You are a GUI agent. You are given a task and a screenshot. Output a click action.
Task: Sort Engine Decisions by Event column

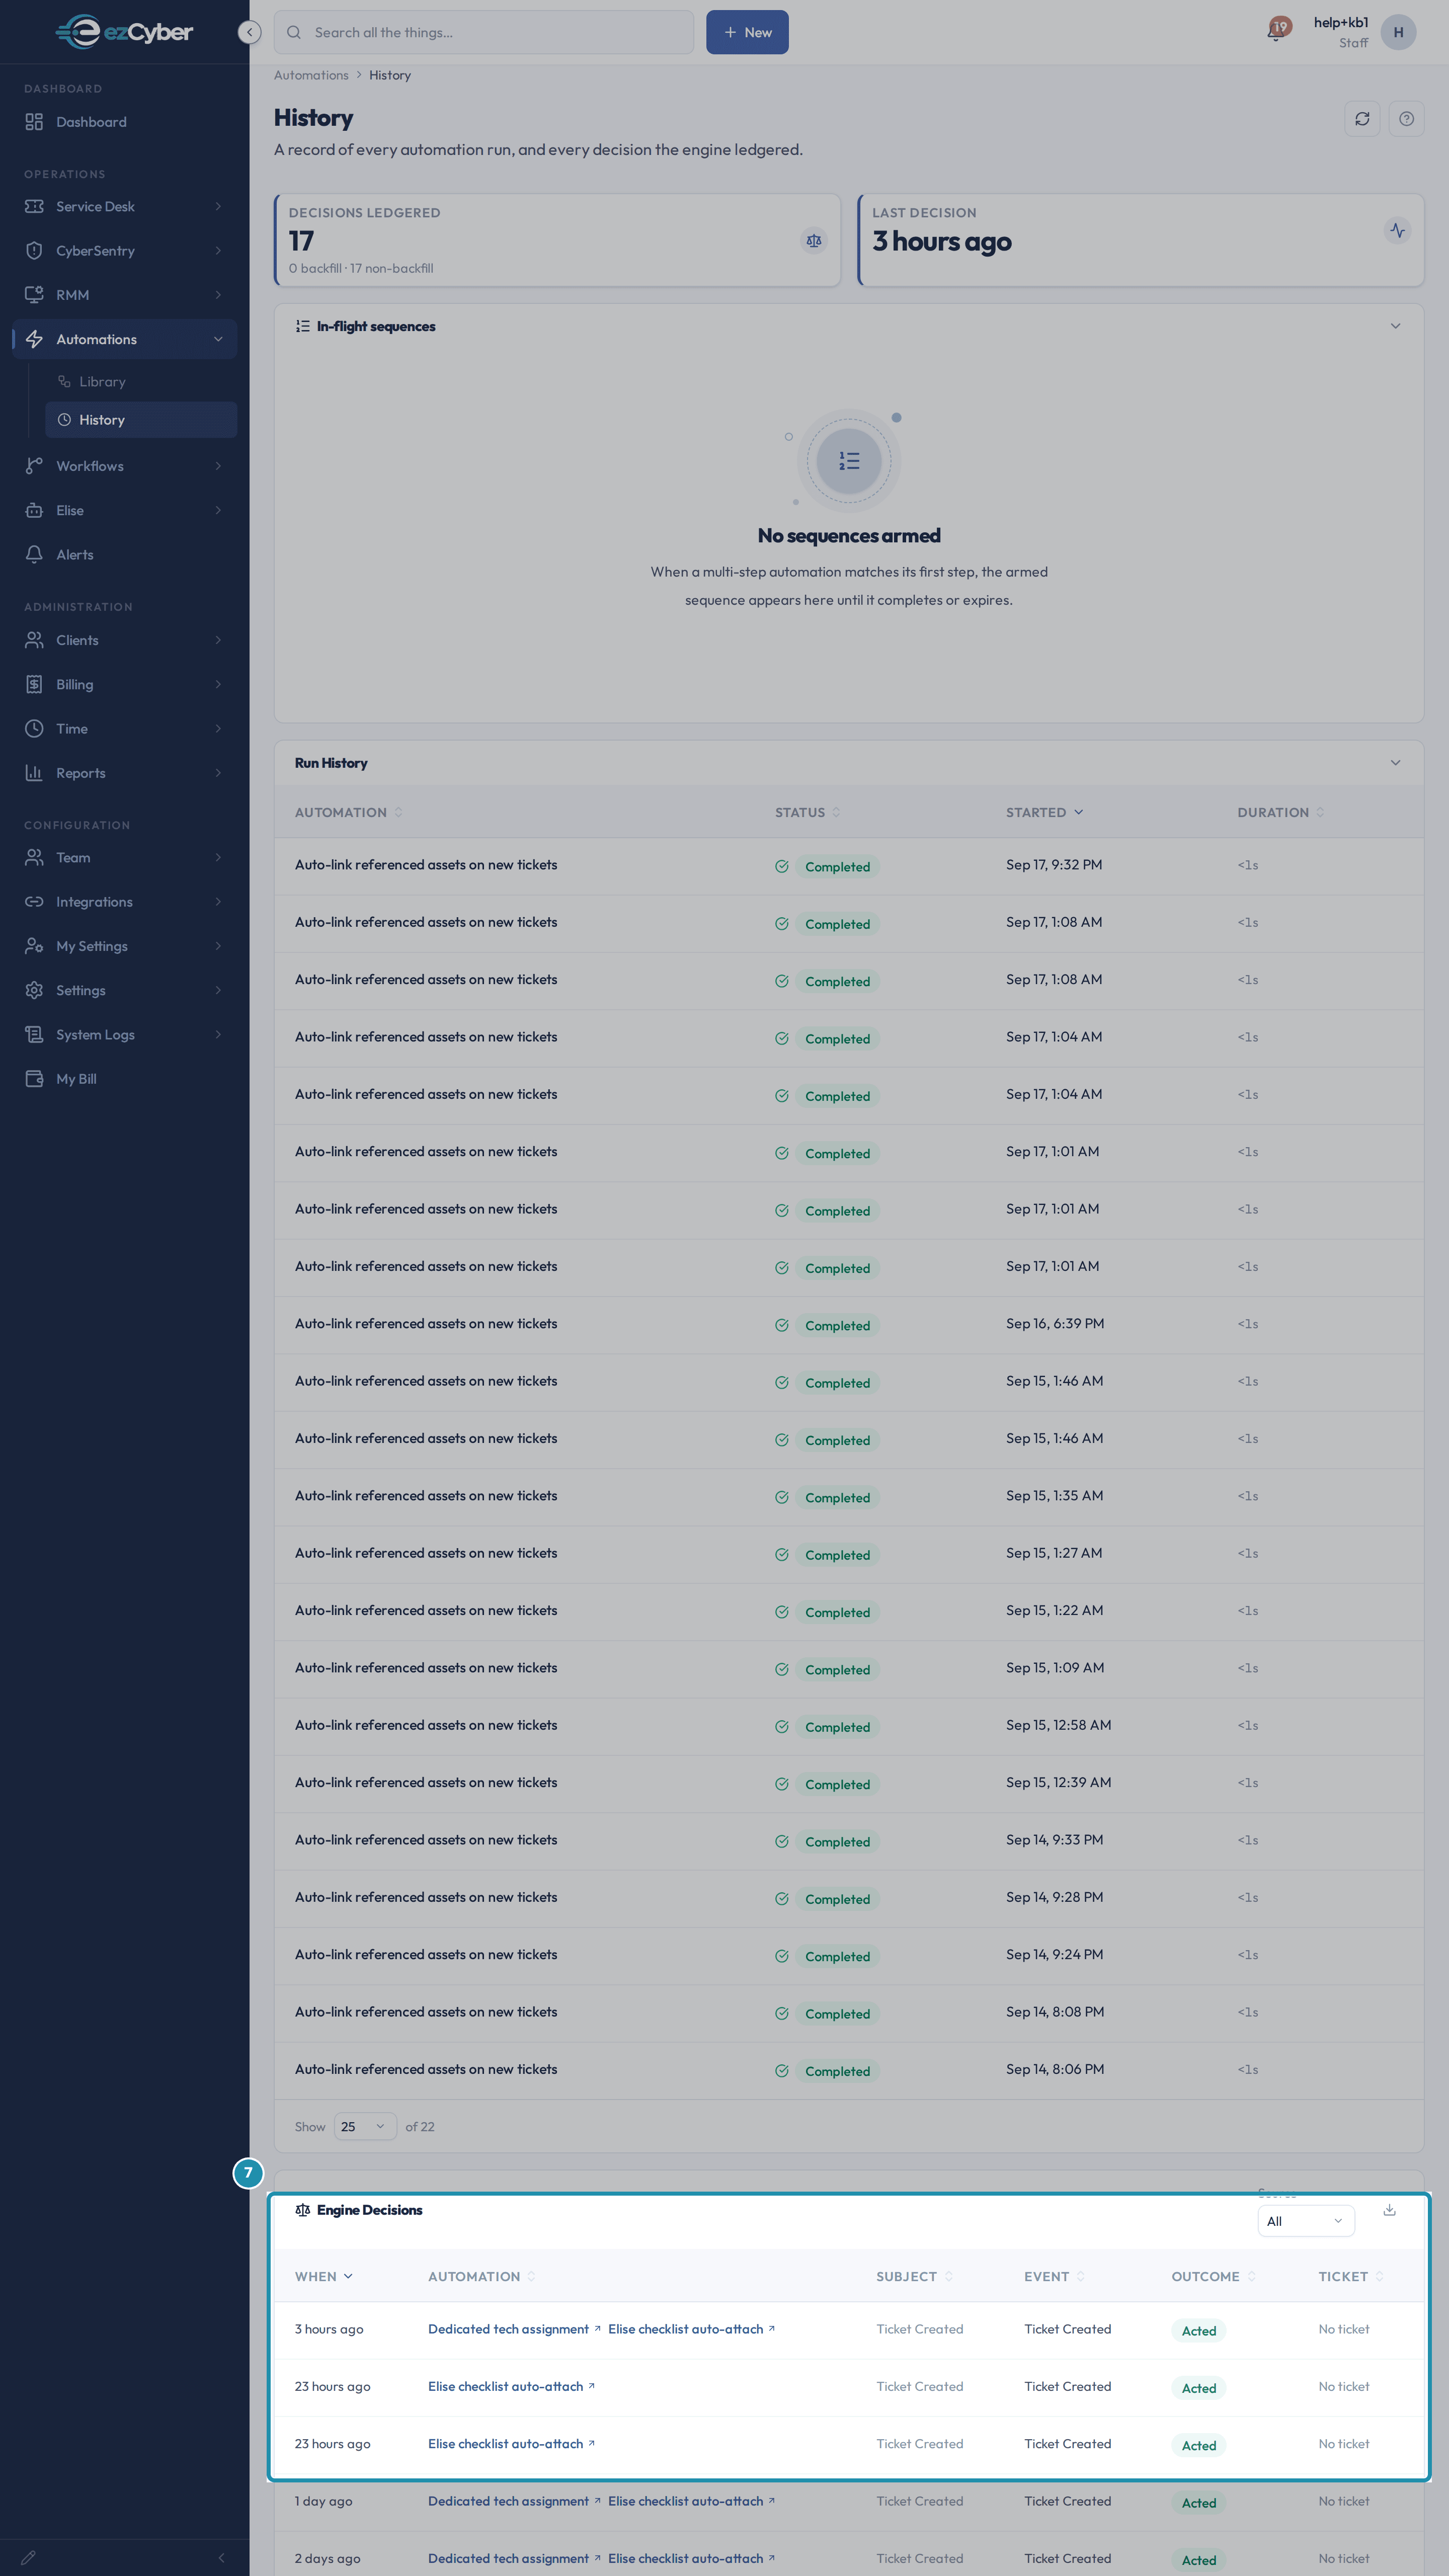[1055, 2276]
